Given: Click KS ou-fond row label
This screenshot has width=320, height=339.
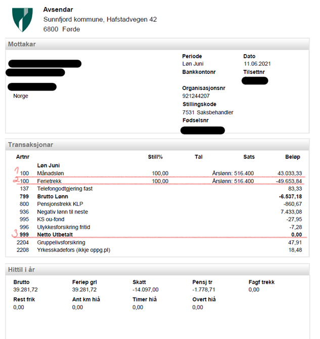Looking at the screenshot, I should click(51, 220).
